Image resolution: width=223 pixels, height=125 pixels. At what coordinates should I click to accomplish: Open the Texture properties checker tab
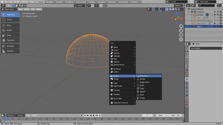187,105
